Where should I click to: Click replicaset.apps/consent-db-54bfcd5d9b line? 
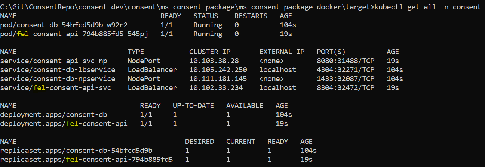coord(159,151)
